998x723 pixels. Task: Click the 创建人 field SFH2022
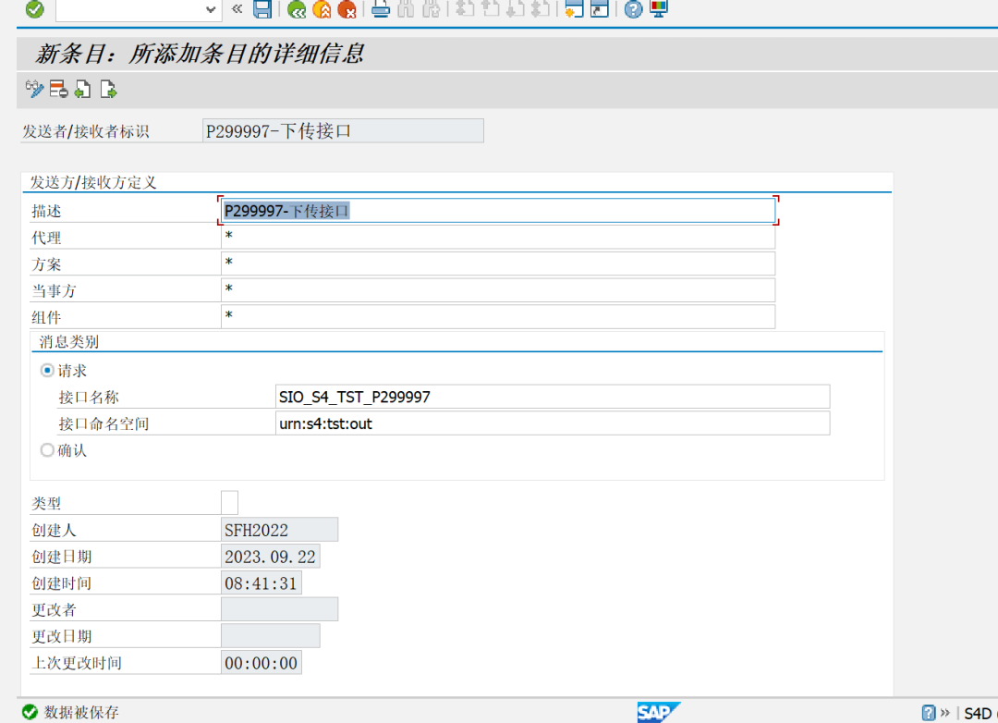point(279,530)
